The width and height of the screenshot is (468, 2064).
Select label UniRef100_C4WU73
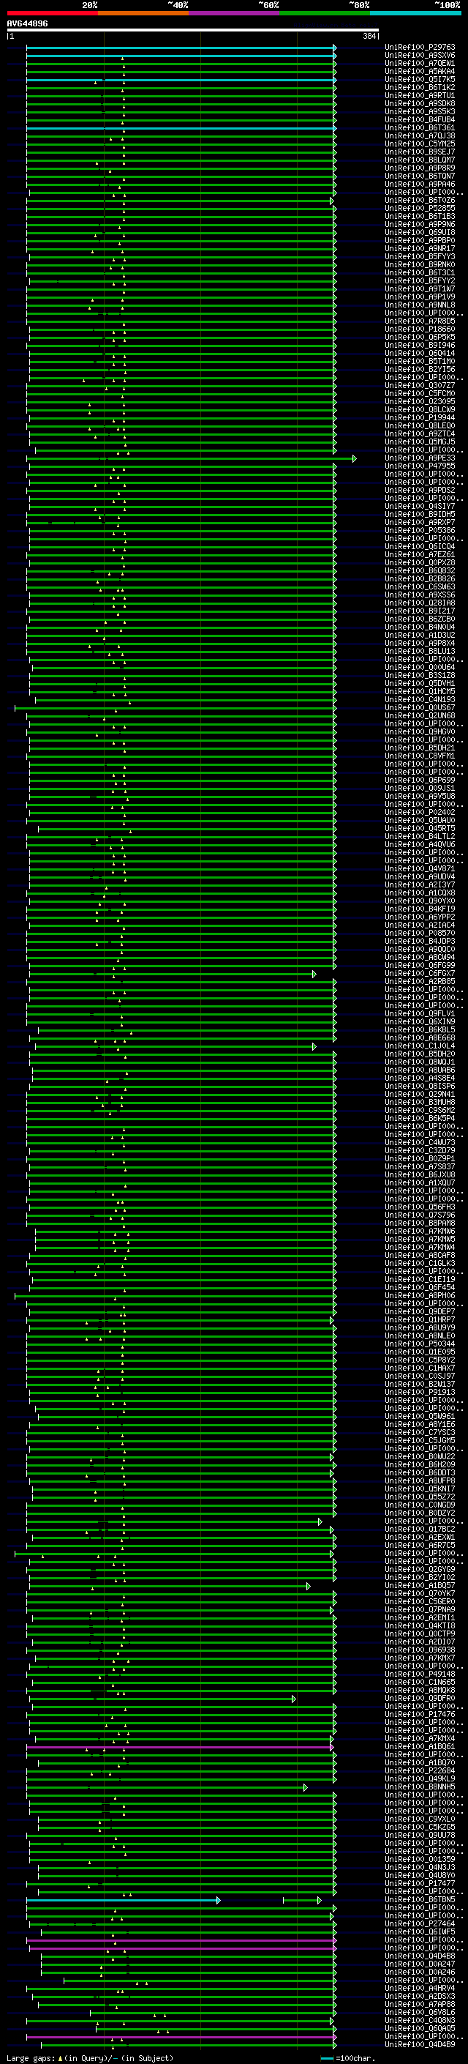(x=420, y=1143)
